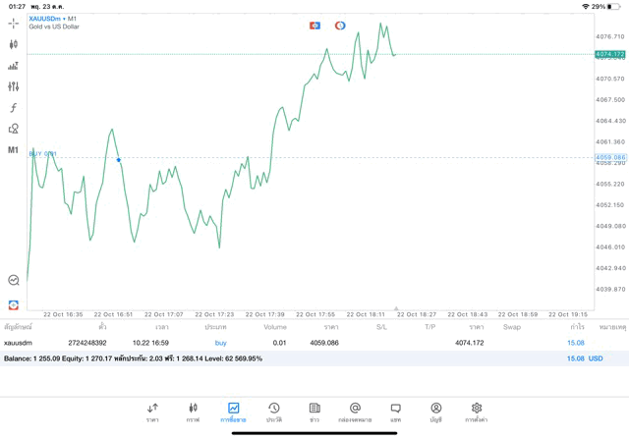Click the economic calendar flag icon on the chart
The width and height of the screenshot is (629, 439).
[x=314, y=26]
